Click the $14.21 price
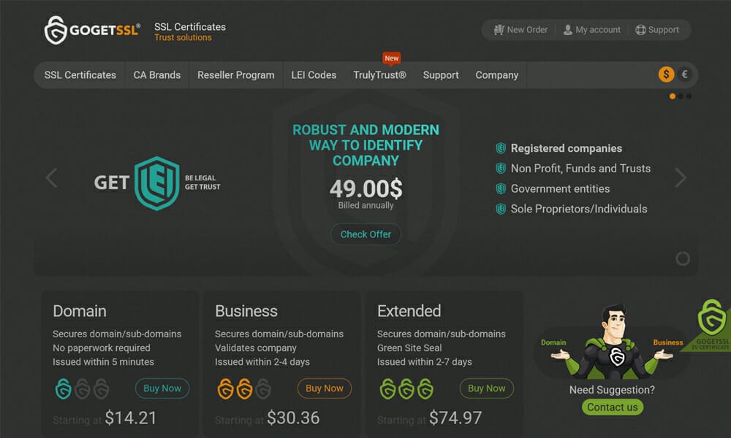Screen dimensions: 731x438 tap(131, 418)
